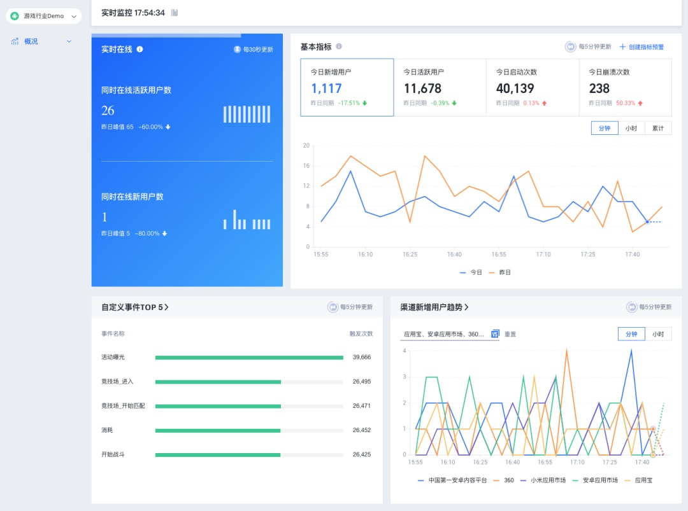Click the 活动曝光 event name
688x511 pixels.
point(113,357)
